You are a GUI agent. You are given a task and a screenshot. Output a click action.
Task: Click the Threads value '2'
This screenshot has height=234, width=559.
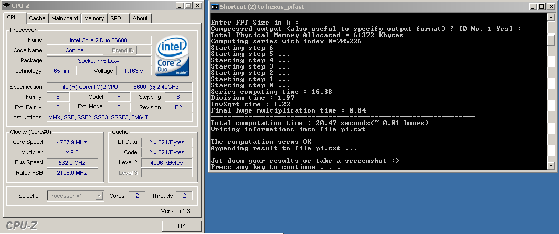[184, 196]
